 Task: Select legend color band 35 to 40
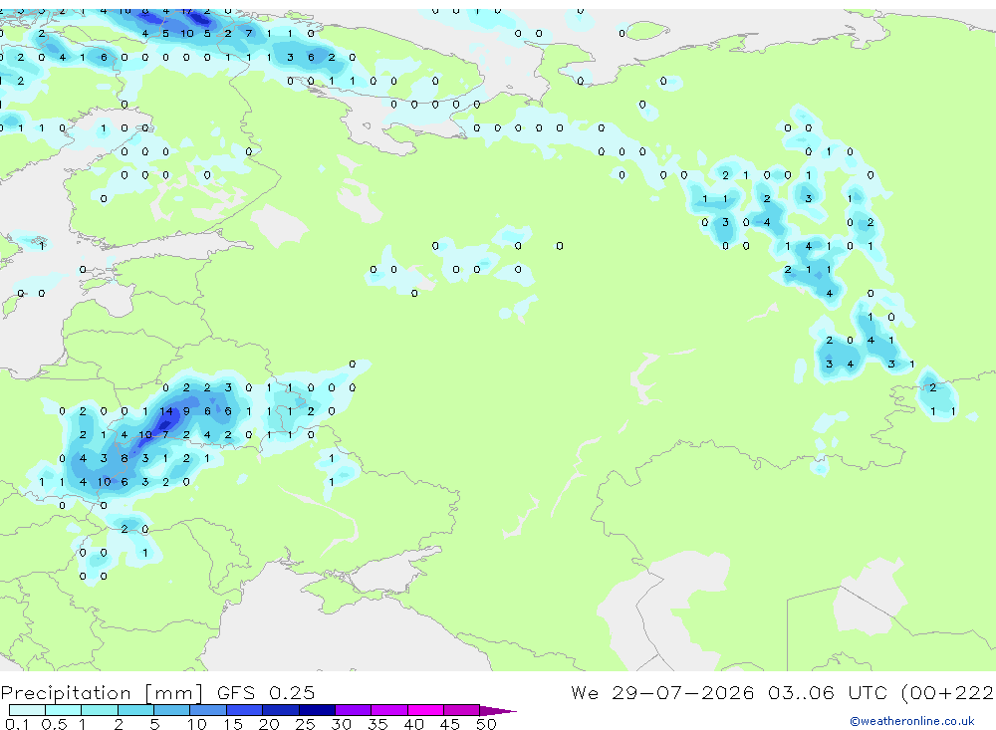(389, 710)
